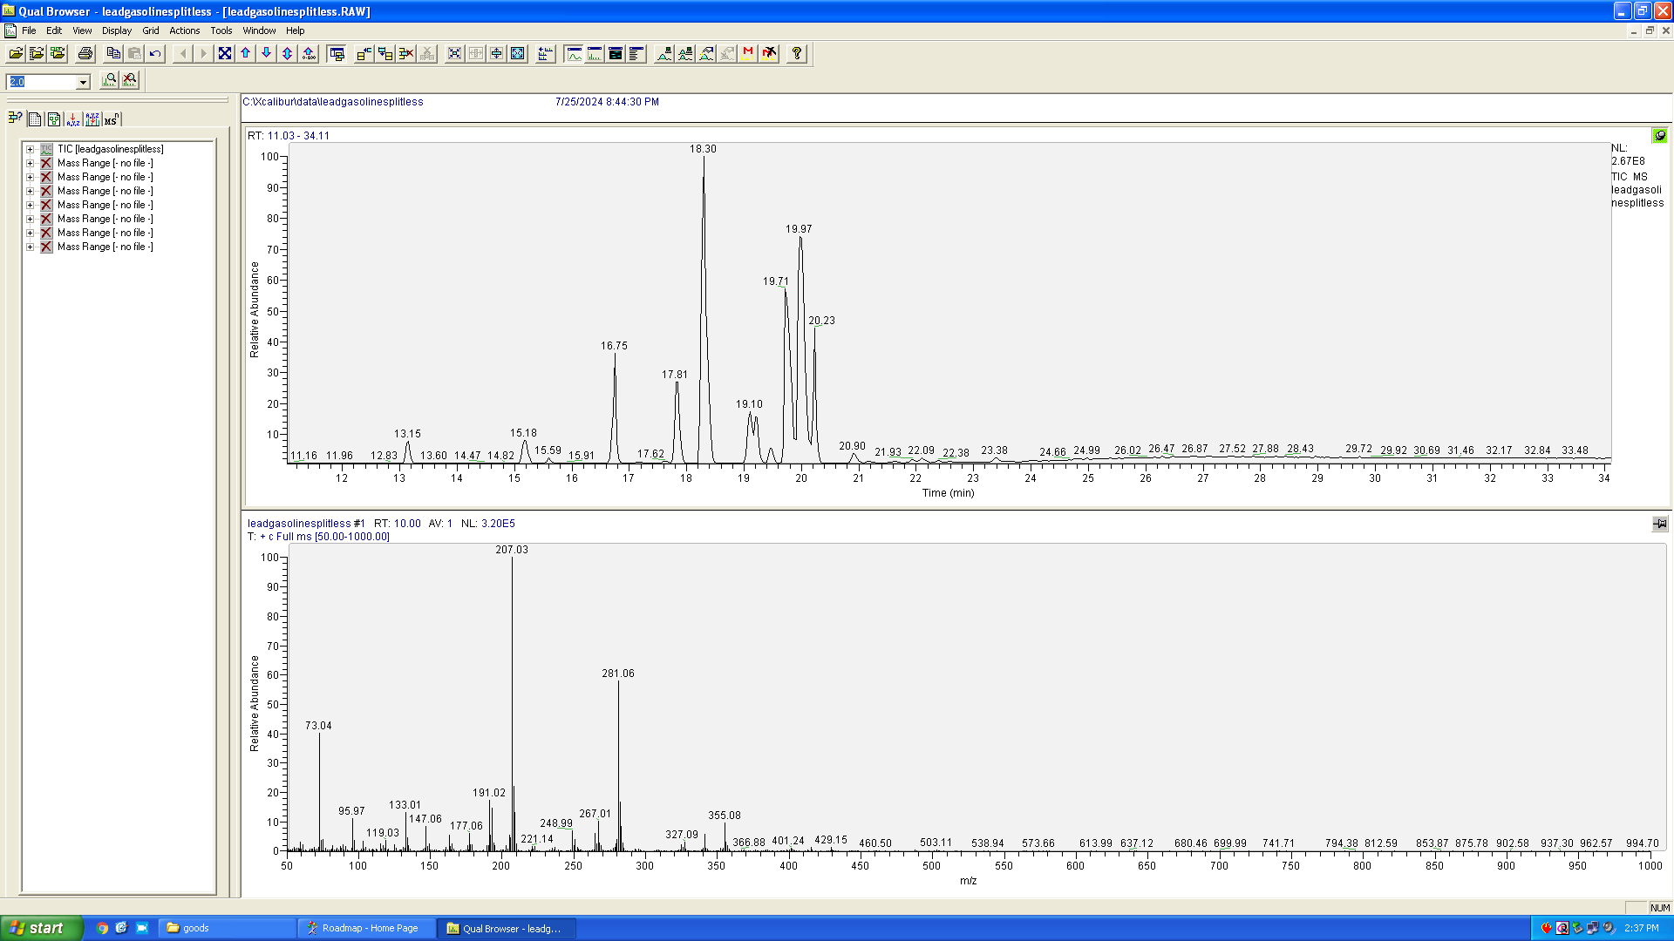
Task: Delete a grid cell using the red X cell icon
Action: tap(406, 54)
